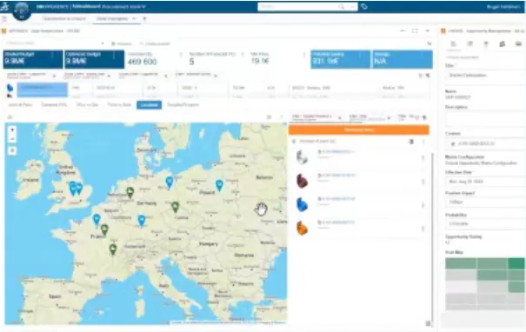This screenshot has width=526, height=332.
Task: Open the search options dropdown arrow
Action: 352,6
